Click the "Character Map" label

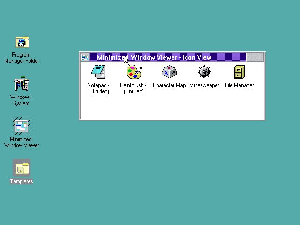pos(169,85)
